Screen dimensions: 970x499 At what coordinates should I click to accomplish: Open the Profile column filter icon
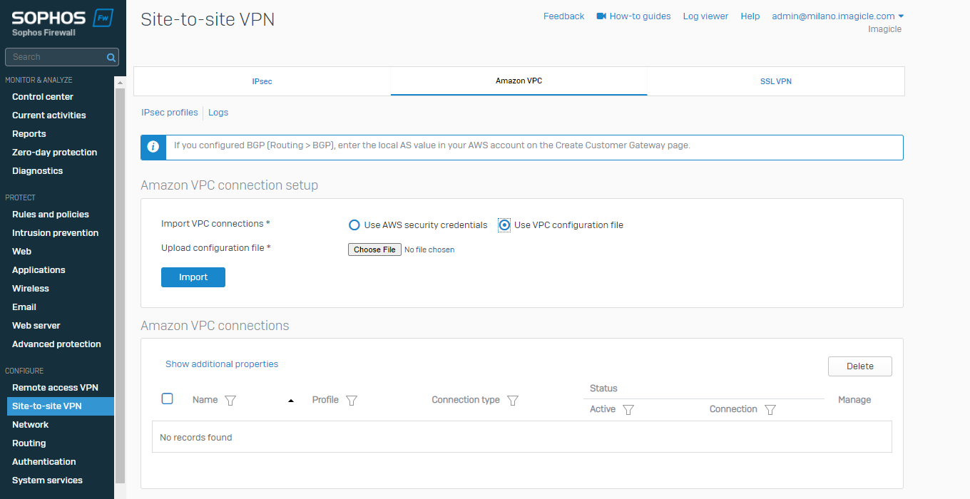point(351,401)
